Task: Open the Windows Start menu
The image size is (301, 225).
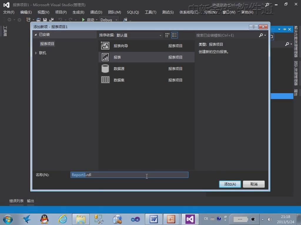Action: click(x=8, y=219)
